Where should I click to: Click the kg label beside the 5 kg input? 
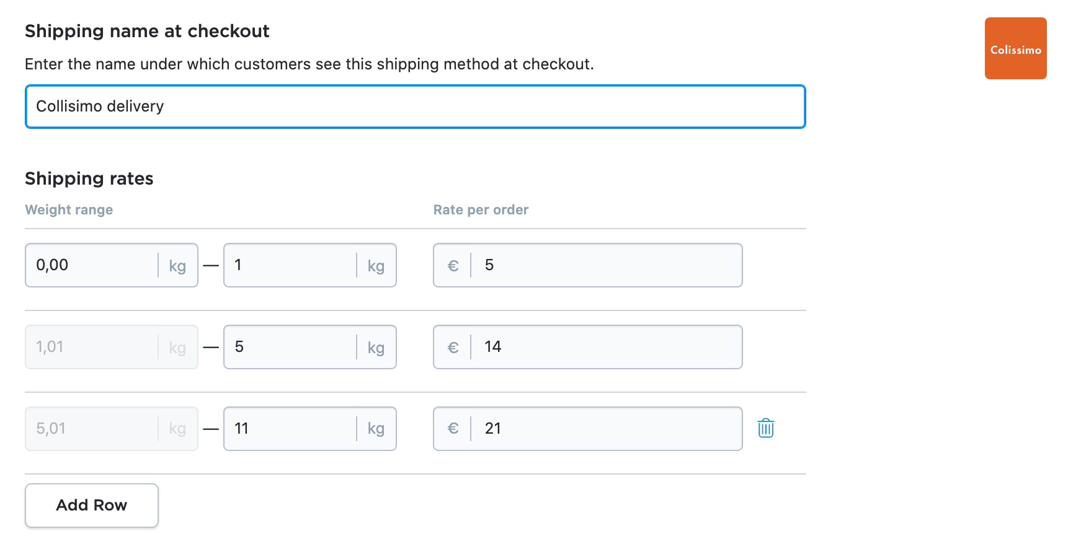[x=376, y=347]
